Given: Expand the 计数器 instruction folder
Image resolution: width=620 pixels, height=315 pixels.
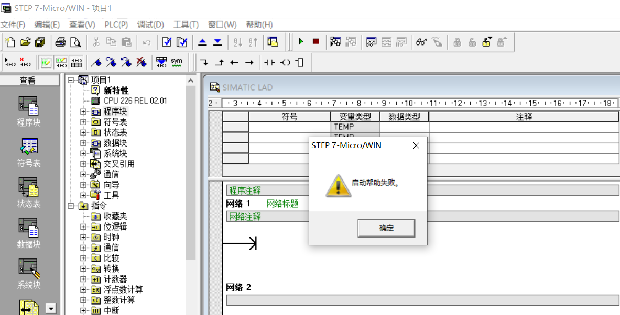Looking at the screenshot, I should [x=83, y=279].
